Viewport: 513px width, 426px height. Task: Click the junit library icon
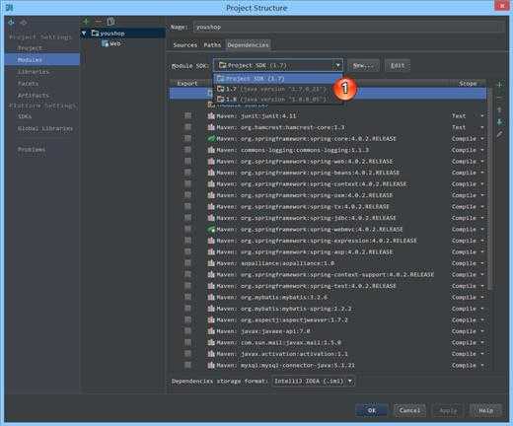(x=211, y=116)
